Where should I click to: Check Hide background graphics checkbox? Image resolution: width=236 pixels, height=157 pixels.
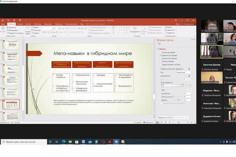(x=160, y=64)
